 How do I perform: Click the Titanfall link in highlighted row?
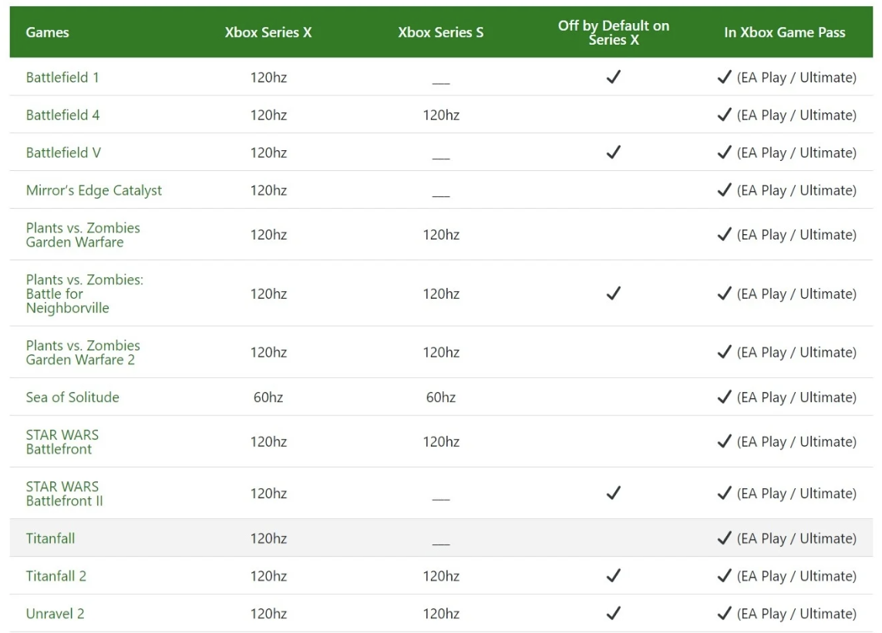point(50,538)
